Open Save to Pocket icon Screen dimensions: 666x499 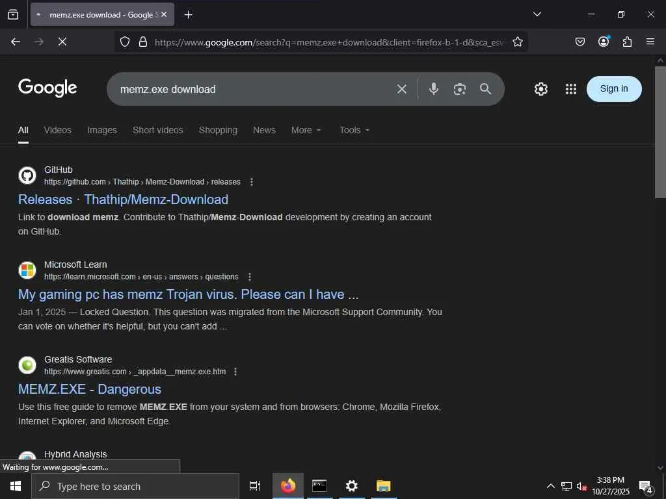pyautogui.click(x=579, y=42)
